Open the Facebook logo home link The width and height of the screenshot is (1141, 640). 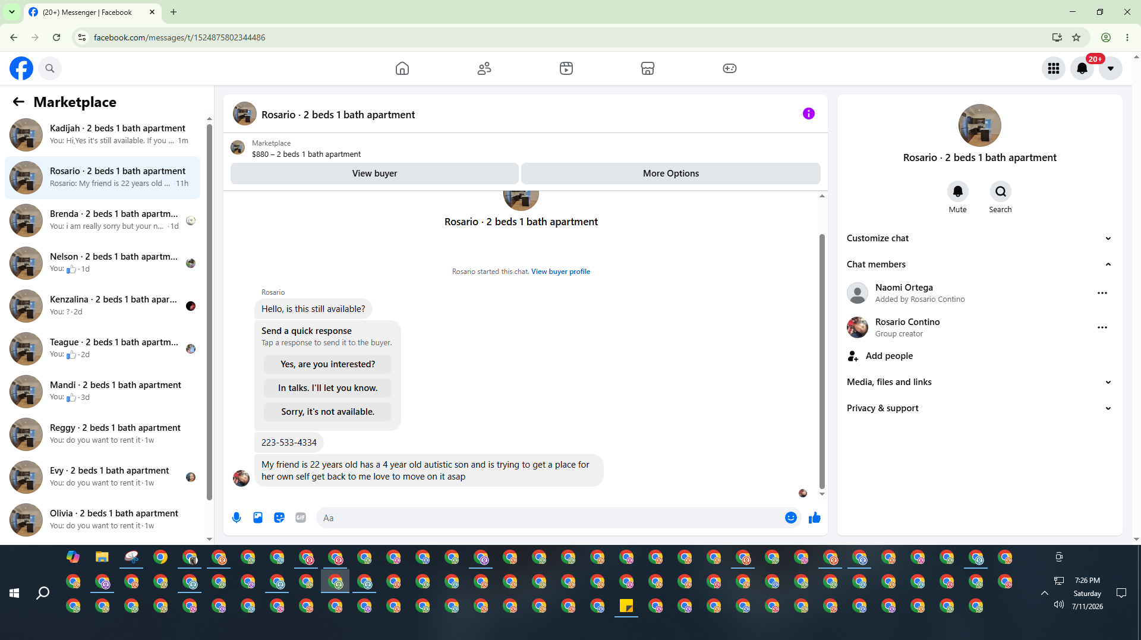pos(21,68)
